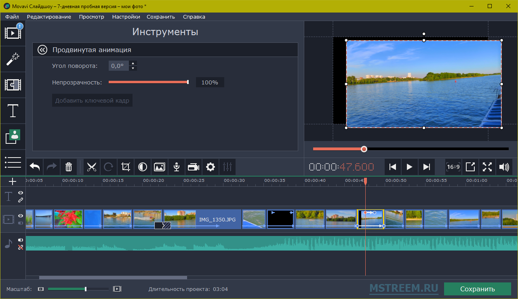
Task: Click the transition icon between clips
Action: pos(163,225)
